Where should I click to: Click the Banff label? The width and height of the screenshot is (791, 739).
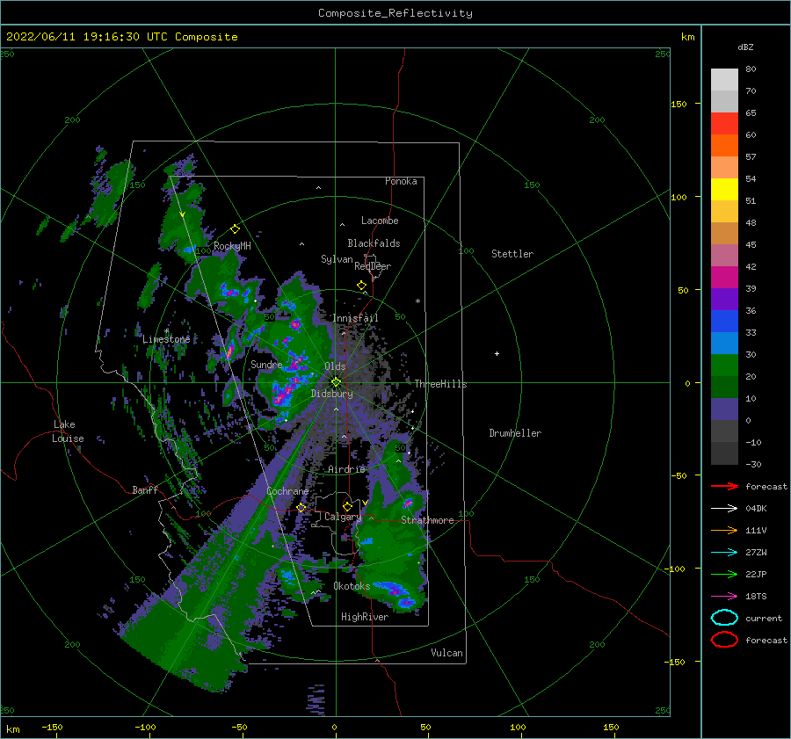point(145,489)
